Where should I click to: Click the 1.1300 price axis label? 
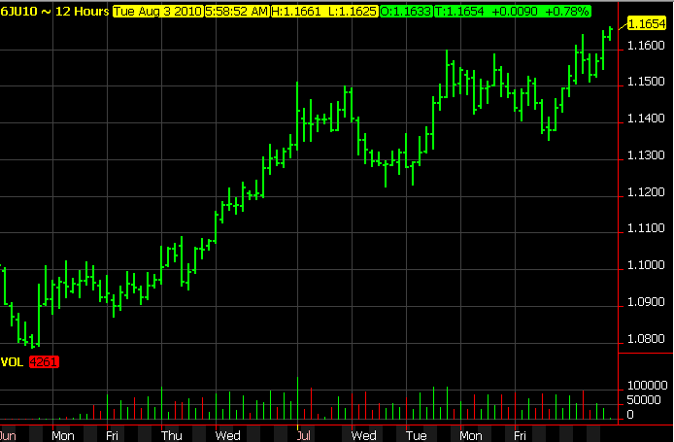[646, 154]
